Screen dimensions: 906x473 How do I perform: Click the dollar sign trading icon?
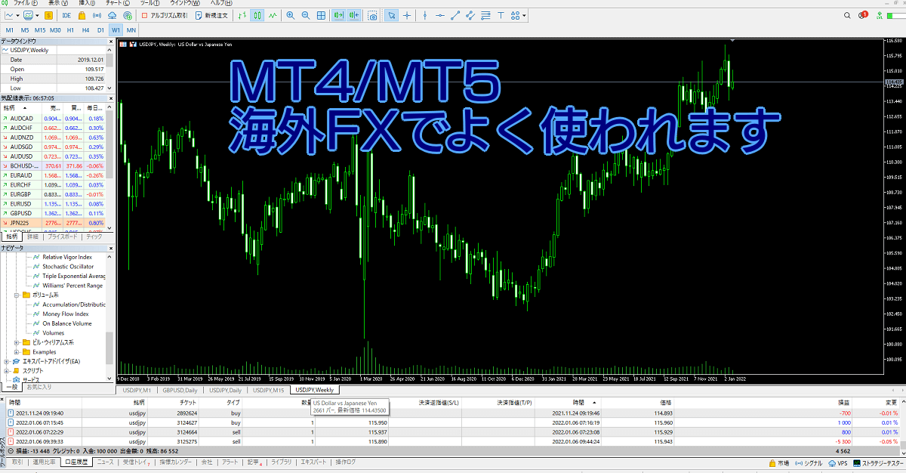tap(48, 15)
